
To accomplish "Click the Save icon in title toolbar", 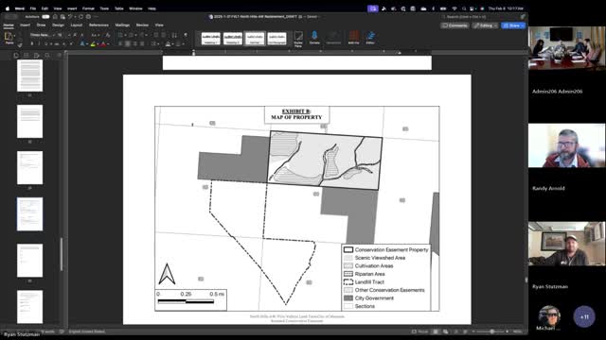I will click(x=62, y=17).
